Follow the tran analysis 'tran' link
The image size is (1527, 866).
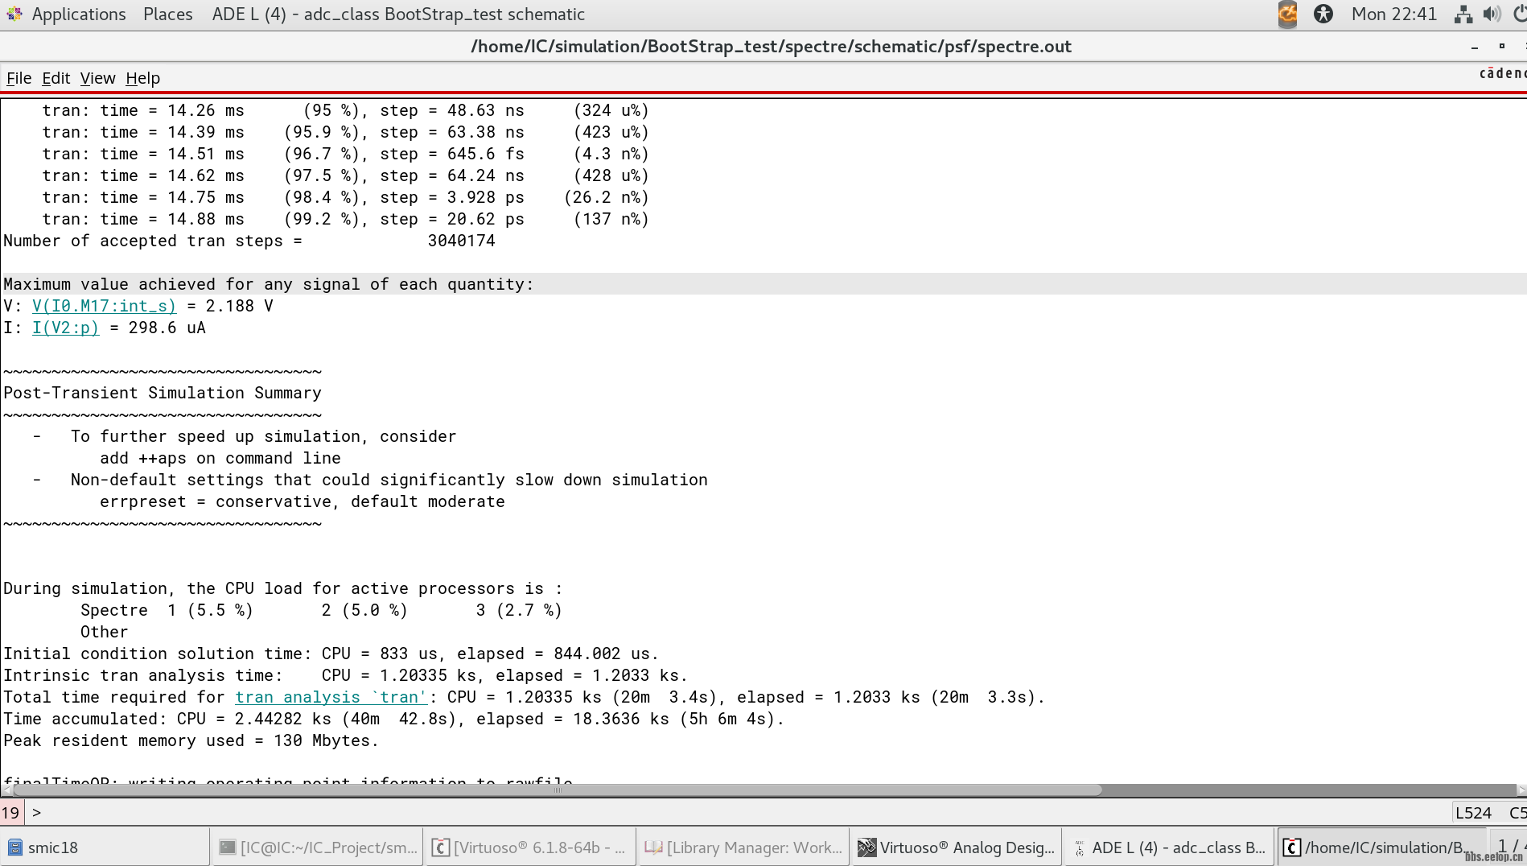click(331, 697)
